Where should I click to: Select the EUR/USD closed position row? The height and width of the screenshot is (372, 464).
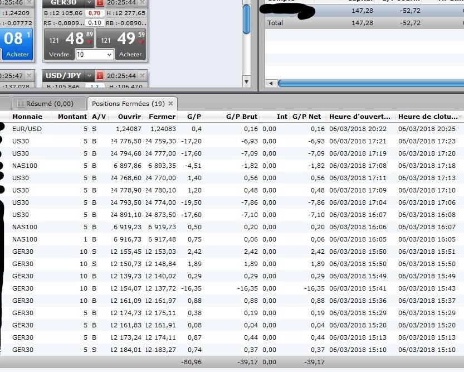[232, 129]
